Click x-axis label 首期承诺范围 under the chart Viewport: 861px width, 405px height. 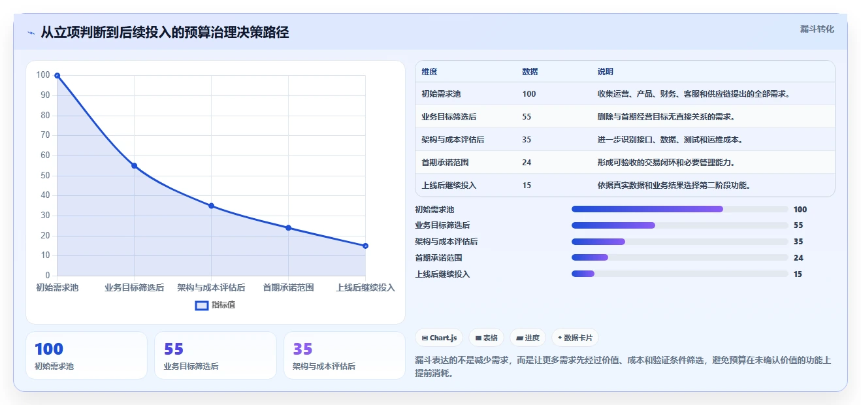click(x=288, y=287)
